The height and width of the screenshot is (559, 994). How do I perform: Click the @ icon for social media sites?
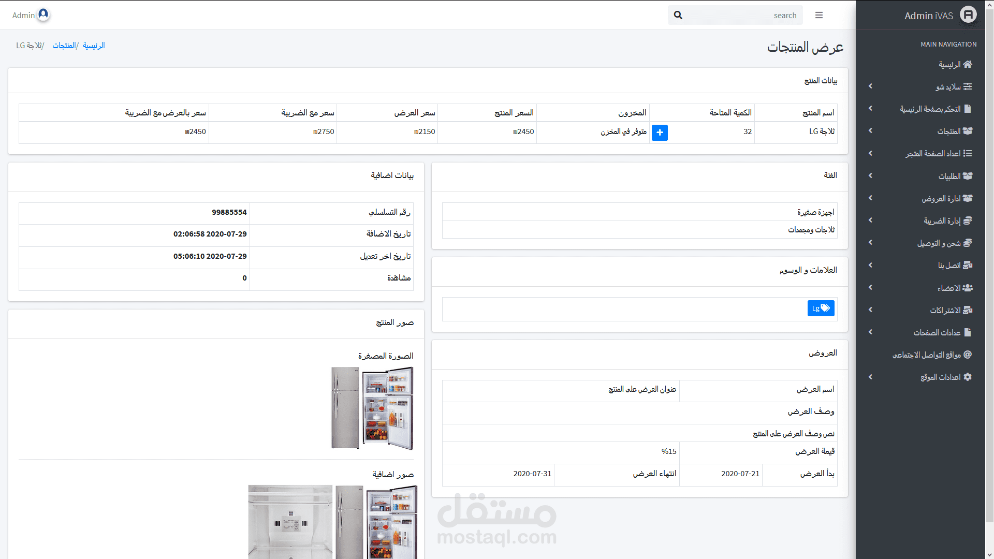click(x=967, y=355)
